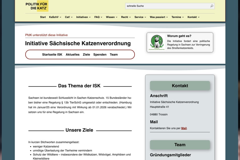The height and width of the screenshot is (160, 240).
Task: Click the 04880 Trossin address line
Action: [159, 115]
